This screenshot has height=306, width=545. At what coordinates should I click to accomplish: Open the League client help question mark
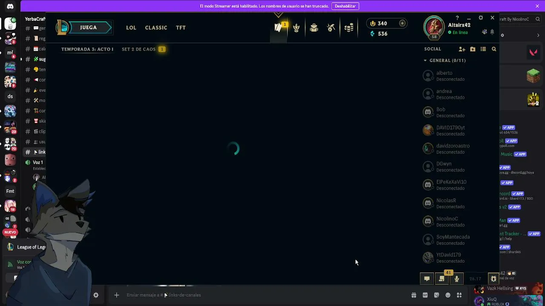coord(457,18)
